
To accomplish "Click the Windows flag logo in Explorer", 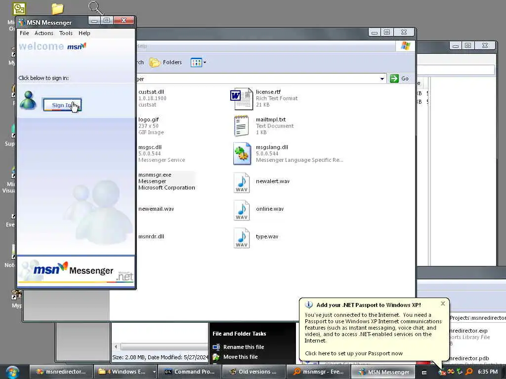I will pyautogui.click(x=405, y=46).
